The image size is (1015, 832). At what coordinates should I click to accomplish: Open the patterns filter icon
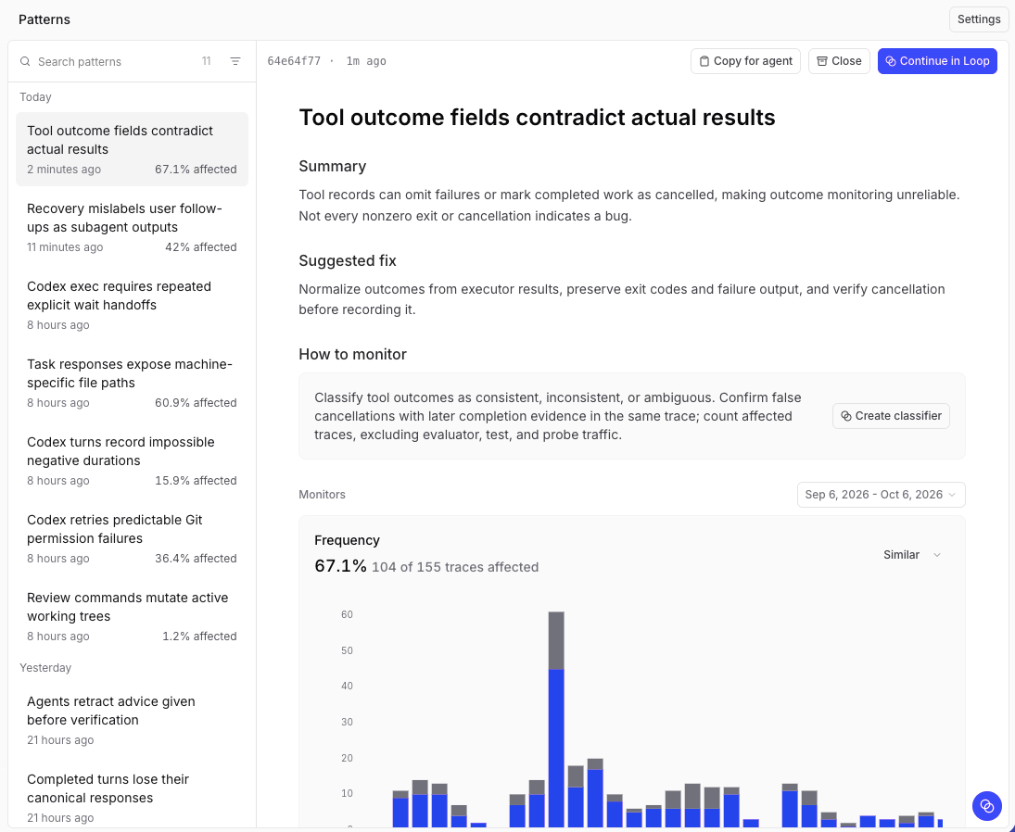pyautogui.click(x=235, y=61)
